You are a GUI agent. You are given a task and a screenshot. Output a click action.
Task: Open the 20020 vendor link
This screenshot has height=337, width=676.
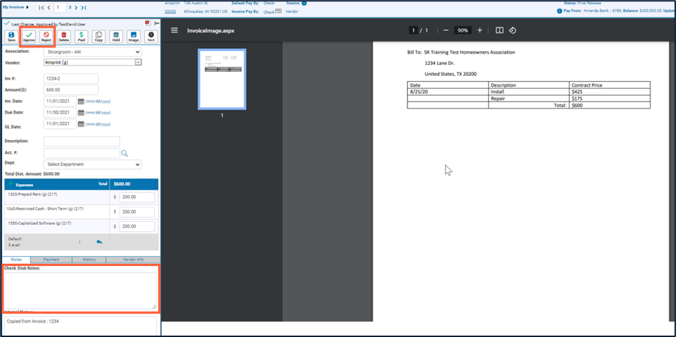tap(170, 12)
